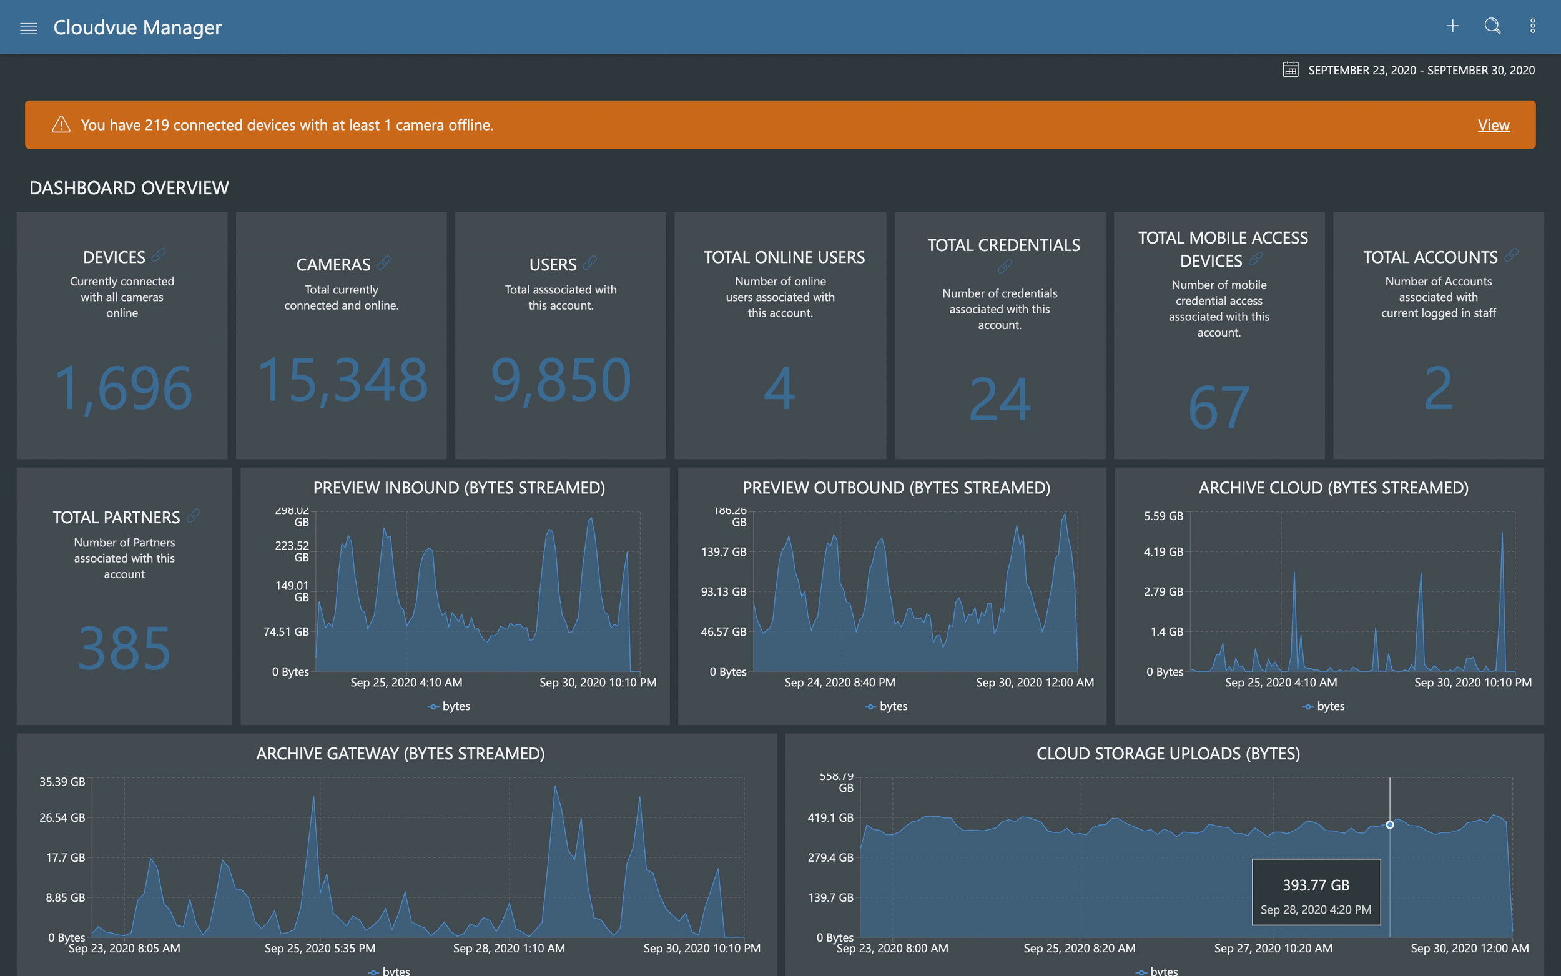Click View in the offline cameras alert
Screen dimensions: 1561x976
tap(1494, 125)
